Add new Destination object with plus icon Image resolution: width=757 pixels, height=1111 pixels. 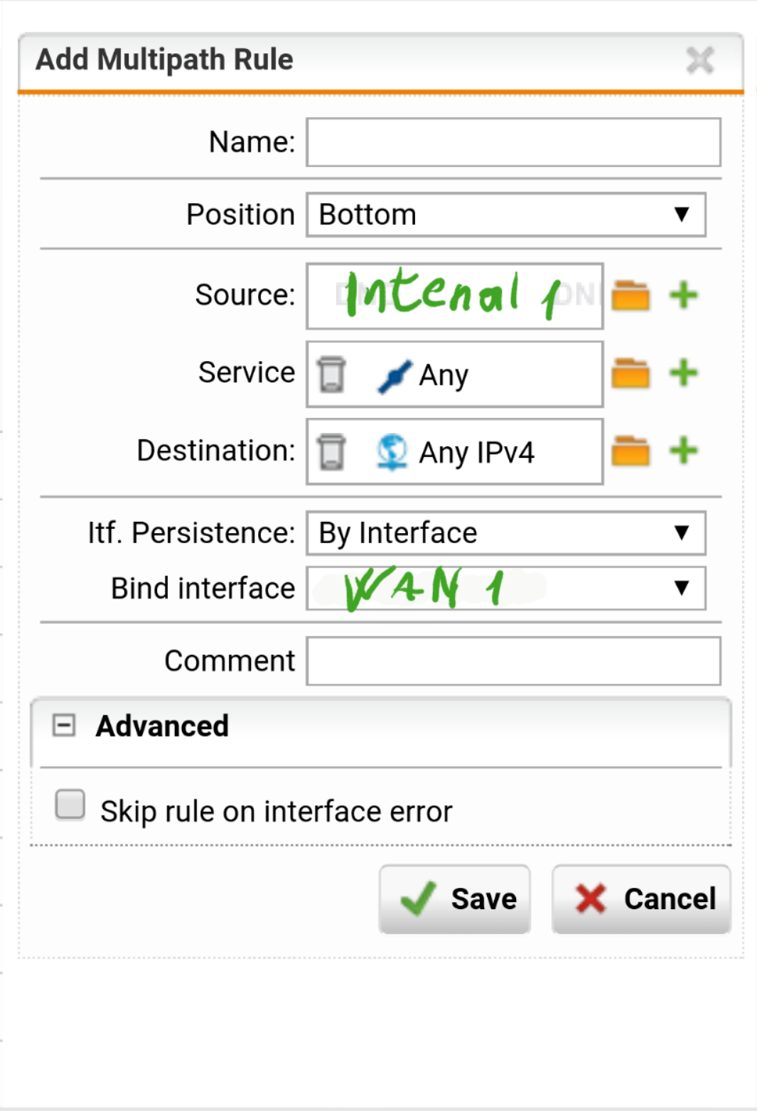[x=684, y=451]
